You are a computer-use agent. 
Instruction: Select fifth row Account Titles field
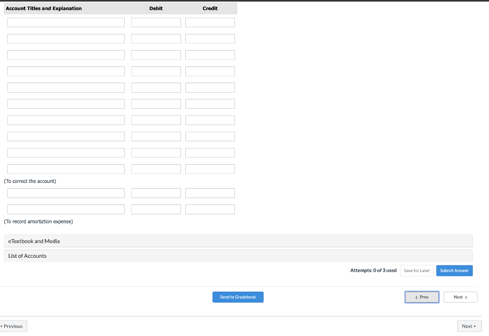click(x=66, y=88)
